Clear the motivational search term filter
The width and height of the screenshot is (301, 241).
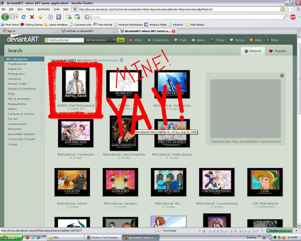(x=121, y=60)
